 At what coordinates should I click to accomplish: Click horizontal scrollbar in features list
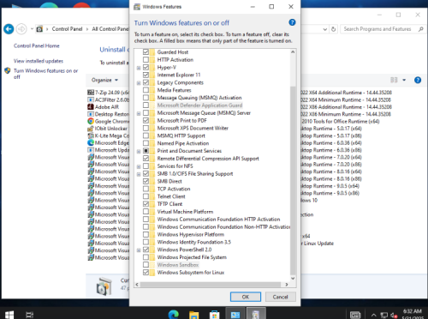[x=211, y=285]
